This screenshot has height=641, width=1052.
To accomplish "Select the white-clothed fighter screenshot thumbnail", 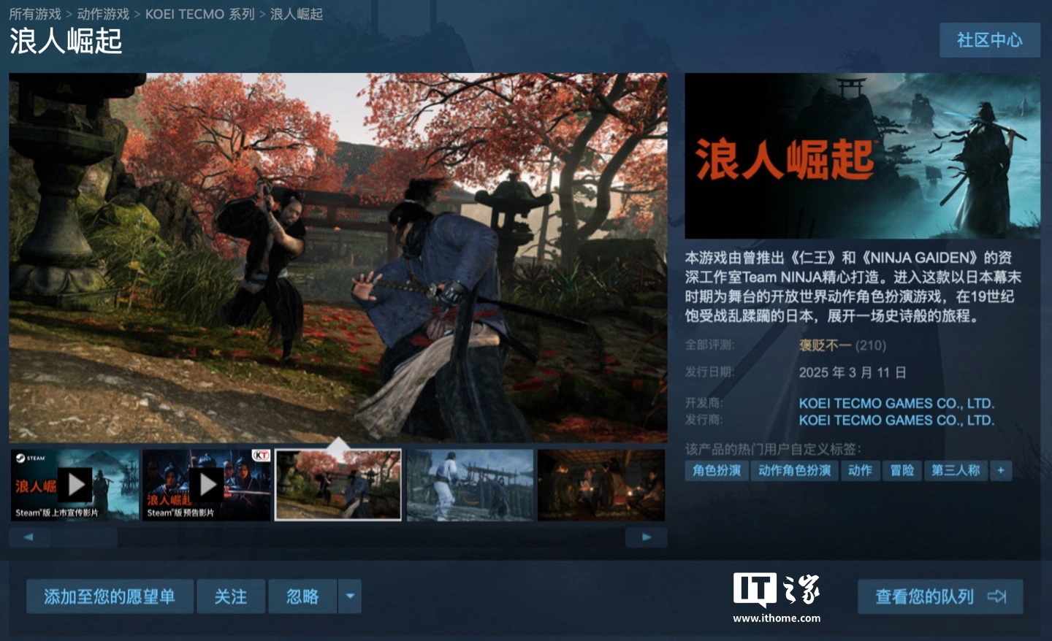I will [x=470, y=485].
